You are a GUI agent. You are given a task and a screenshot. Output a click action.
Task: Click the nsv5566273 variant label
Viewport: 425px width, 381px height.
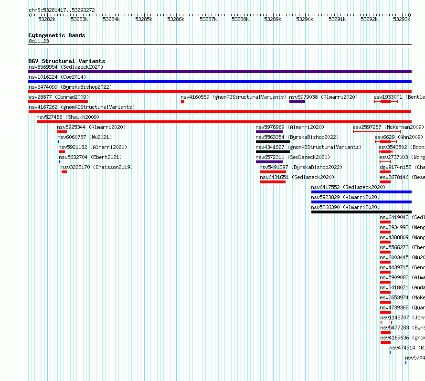coord(402,247)
